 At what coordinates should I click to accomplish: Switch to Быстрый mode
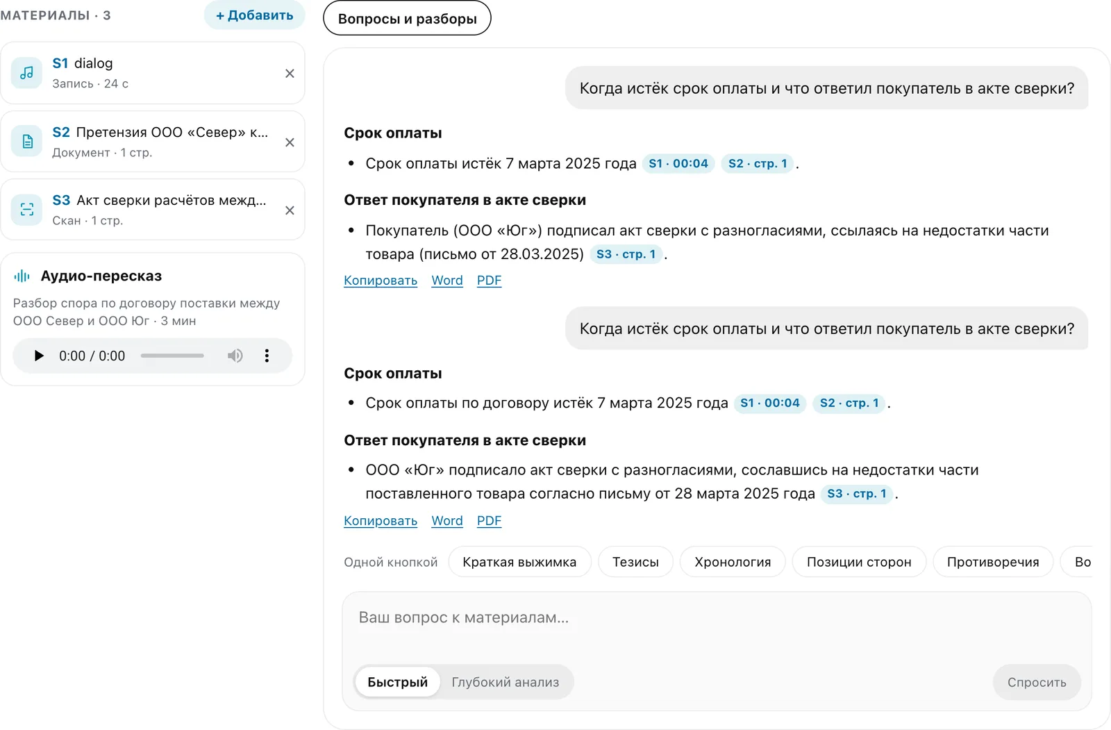[397, 682]
